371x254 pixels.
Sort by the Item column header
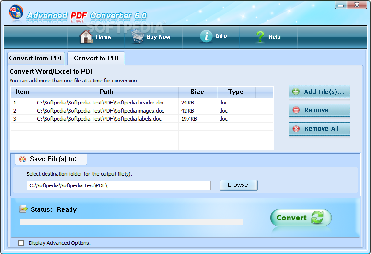tap(23, 92)
